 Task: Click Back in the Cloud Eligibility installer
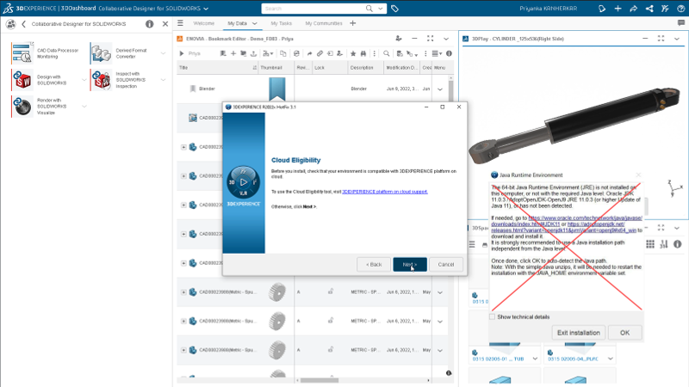pos(374,264)
